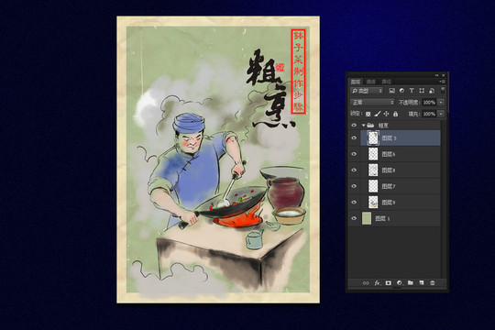Lock image pixels brush icon
495x330 pixels.
(378, 114)
